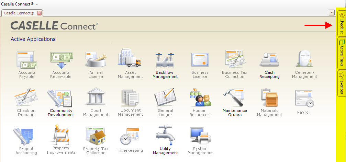The height and width of the screenshot is (162, 346).
Task: Open Court Management courthouse icon
Action: 96,96
